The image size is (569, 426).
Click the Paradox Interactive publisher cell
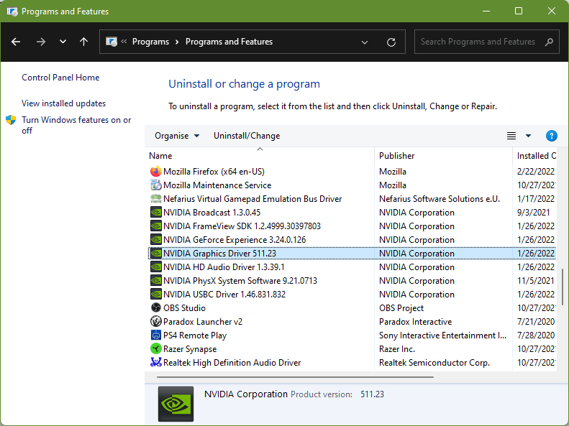tap(415, 322)
